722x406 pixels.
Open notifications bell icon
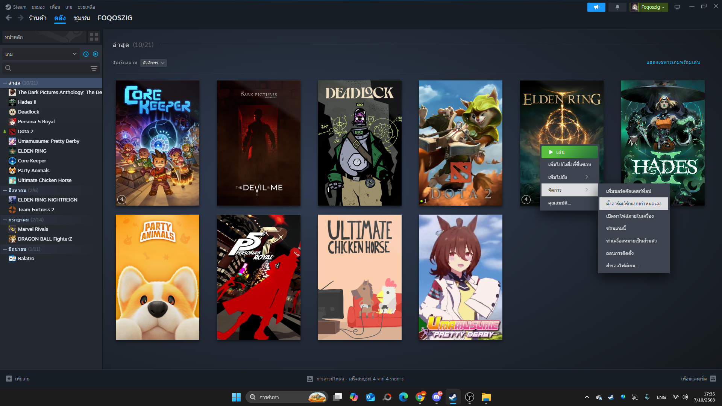(x=617, y=7)
